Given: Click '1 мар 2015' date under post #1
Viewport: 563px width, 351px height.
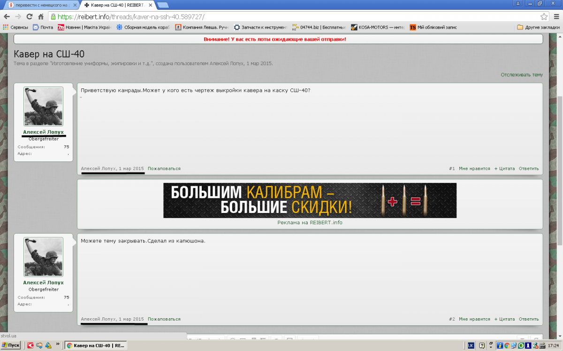Looking at the screenshot, I should coord(131,168).
